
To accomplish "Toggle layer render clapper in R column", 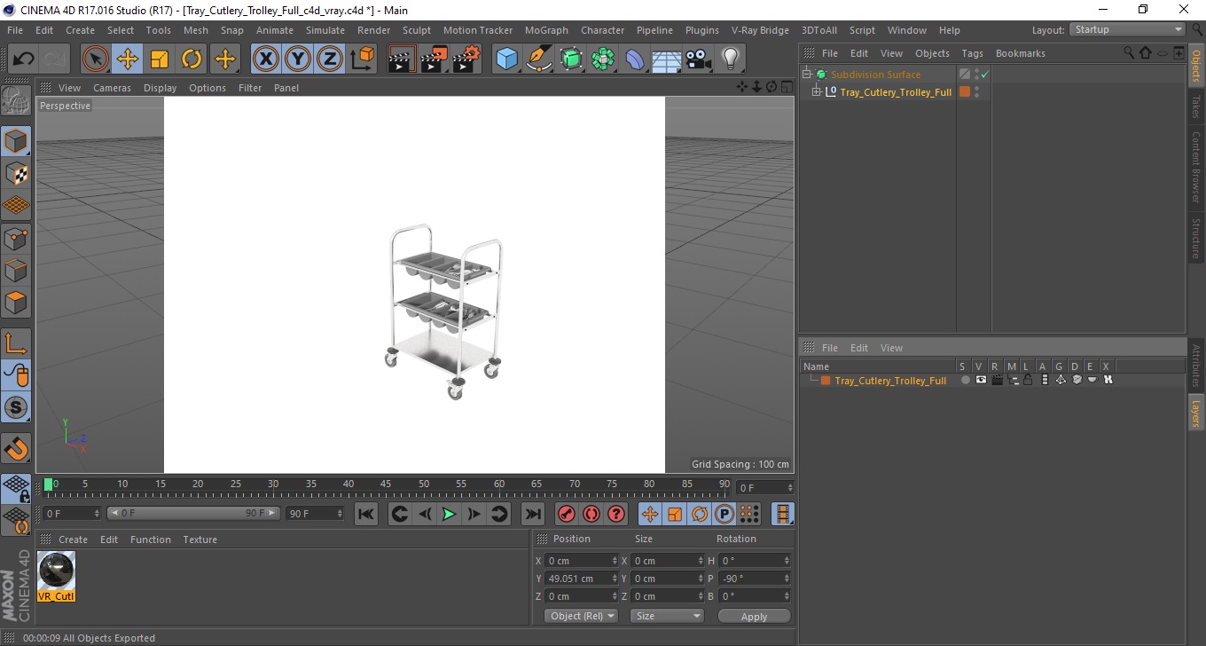I will pyautogui.click(x=997, y=380).
